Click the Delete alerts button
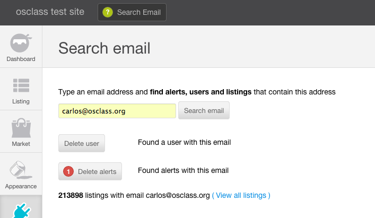 (x=90, y=171)
